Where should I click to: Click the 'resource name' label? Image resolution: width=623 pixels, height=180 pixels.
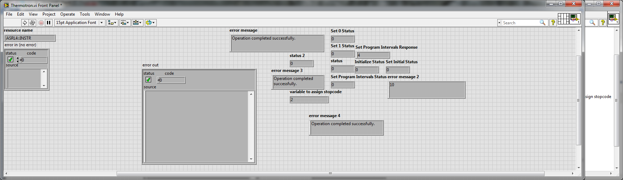[18, 30]
